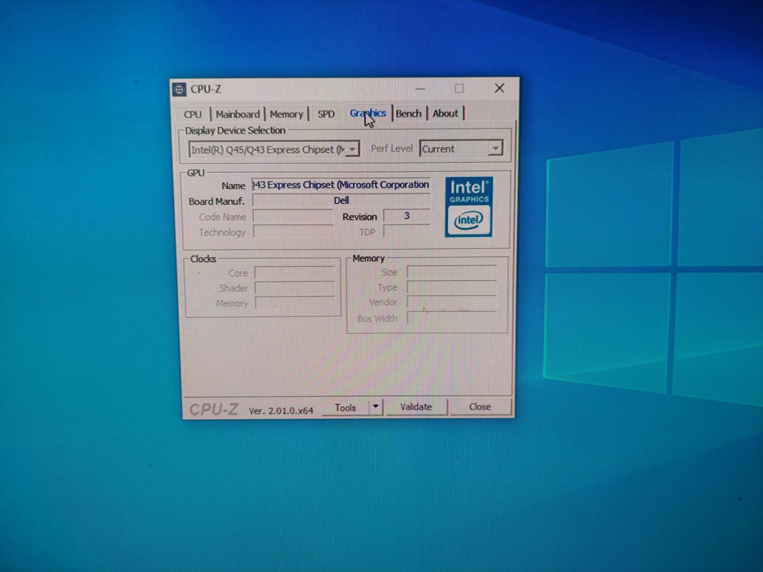The height and width of the screenshot is (572, 763).
Task: Click the Memory Size value field
Action: click(452, 272)
